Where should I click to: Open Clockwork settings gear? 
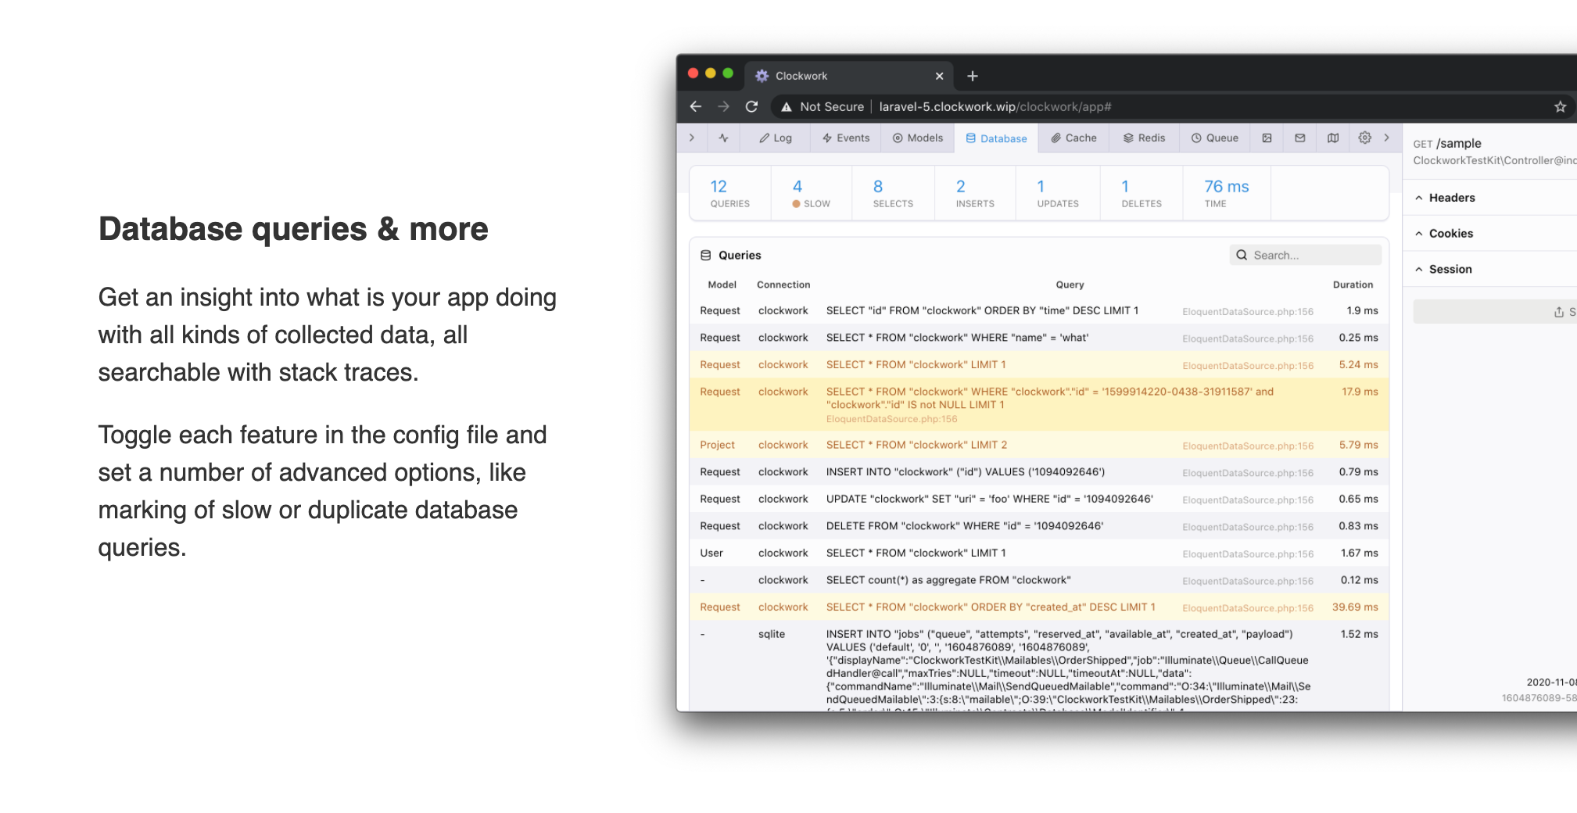[x=1365, y=138]
